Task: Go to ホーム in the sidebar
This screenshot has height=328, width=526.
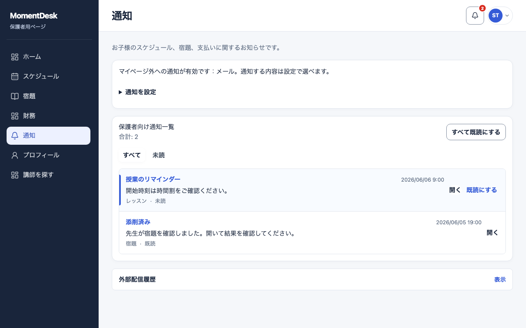Action: point(48,57)
